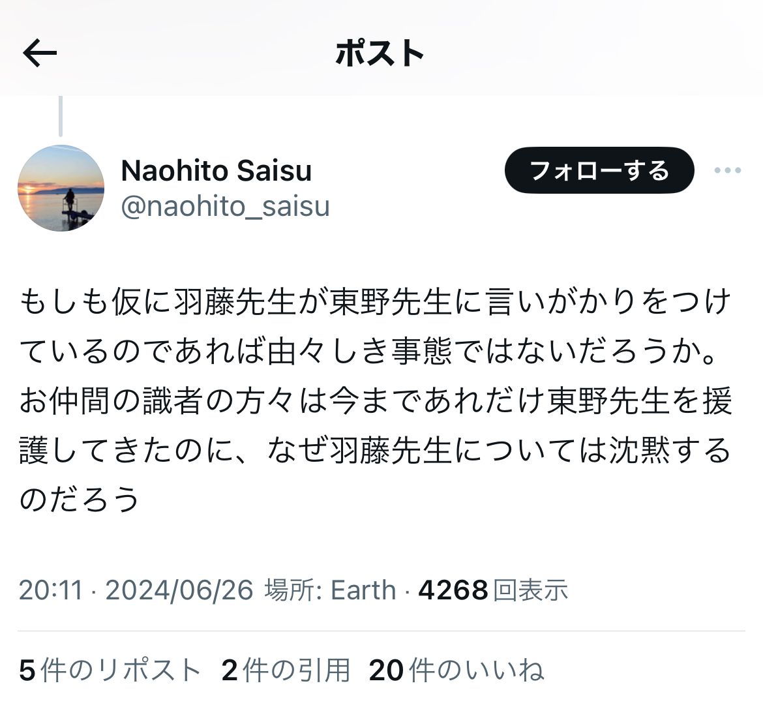Click post line starting with もしも仮に羽藤先生

[x=375, y=301]
